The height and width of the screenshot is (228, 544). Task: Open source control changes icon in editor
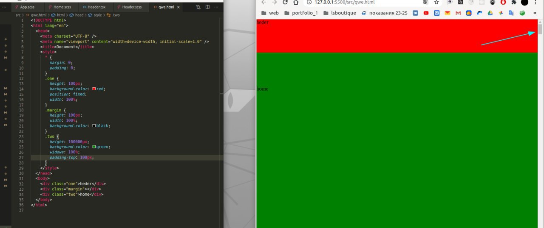point(198,7)
